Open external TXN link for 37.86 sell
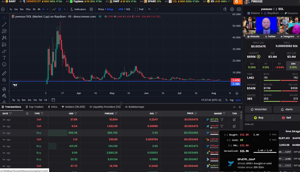 (x=234, y=119)
